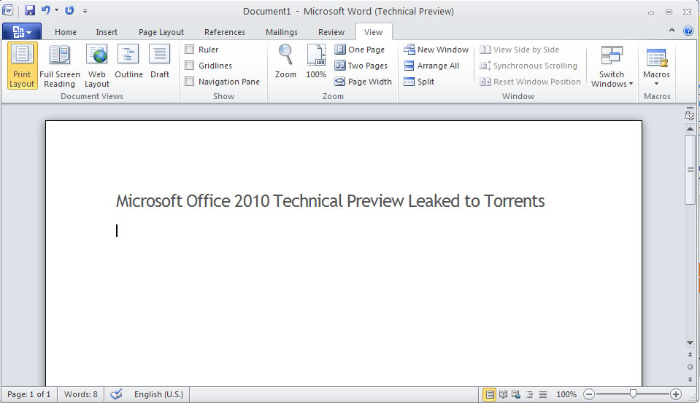Viewport: 700px width, 403px height.
Task: Select Draft view in status bar
Action: tap(543, 394)
